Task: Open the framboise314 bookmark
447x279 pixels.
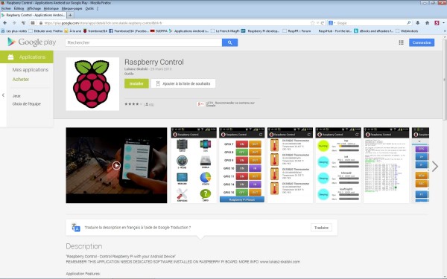Action: 95,31
